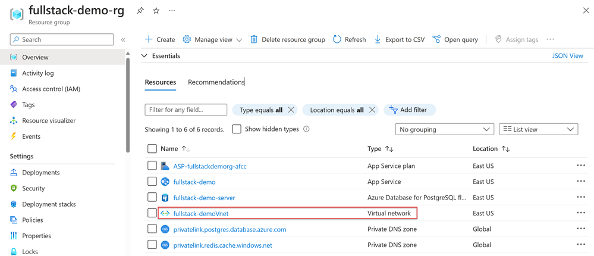This screenshot has width=594, height=256.
Task: Open the JSON View link
Action: click(568, 56)
